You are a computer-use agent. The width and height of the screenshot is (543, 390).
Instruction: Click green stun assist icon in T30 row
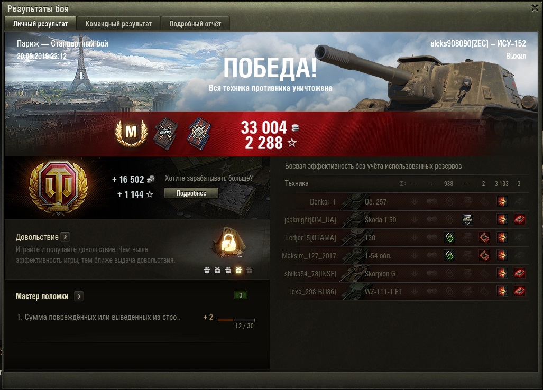tap(449, 237)
